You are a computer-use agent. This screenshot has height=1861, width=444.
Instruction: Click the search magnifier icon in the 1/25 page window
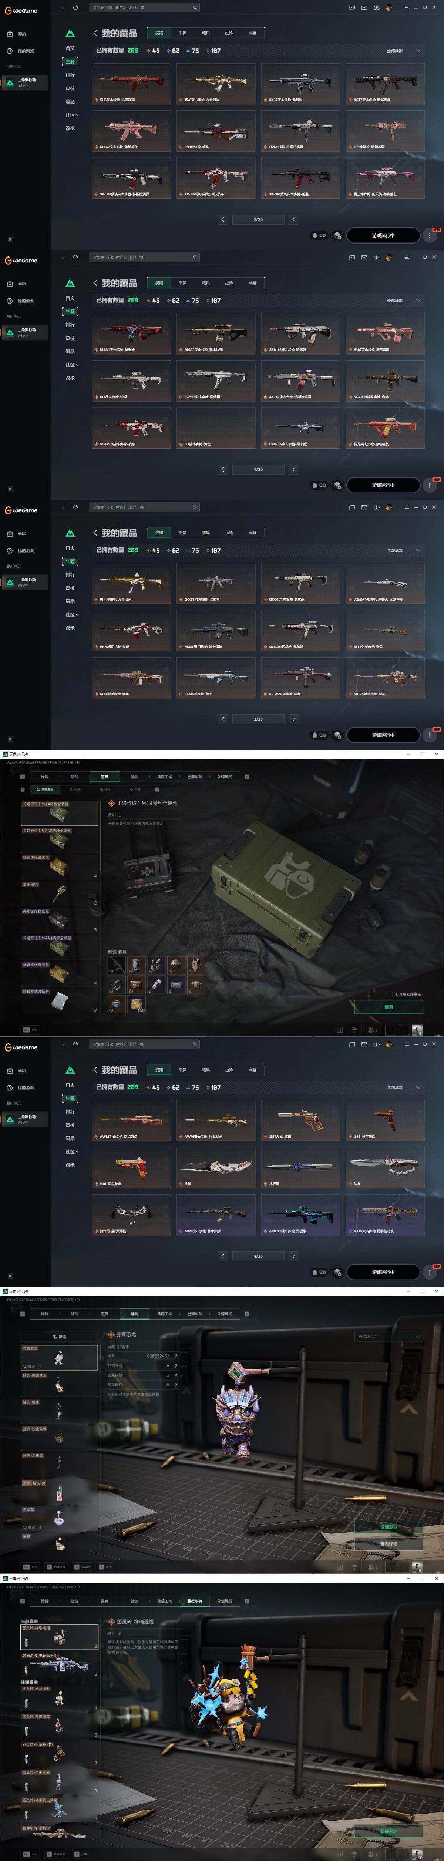(195, 257)
